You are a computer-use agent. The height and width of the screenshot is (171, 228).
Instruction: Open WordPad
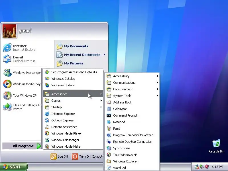click(x=132, y=168)
